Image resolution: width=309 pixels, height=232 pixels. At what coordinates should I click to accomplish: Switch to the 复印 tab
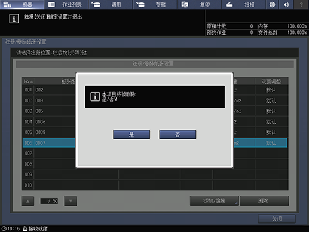[200, 4]
